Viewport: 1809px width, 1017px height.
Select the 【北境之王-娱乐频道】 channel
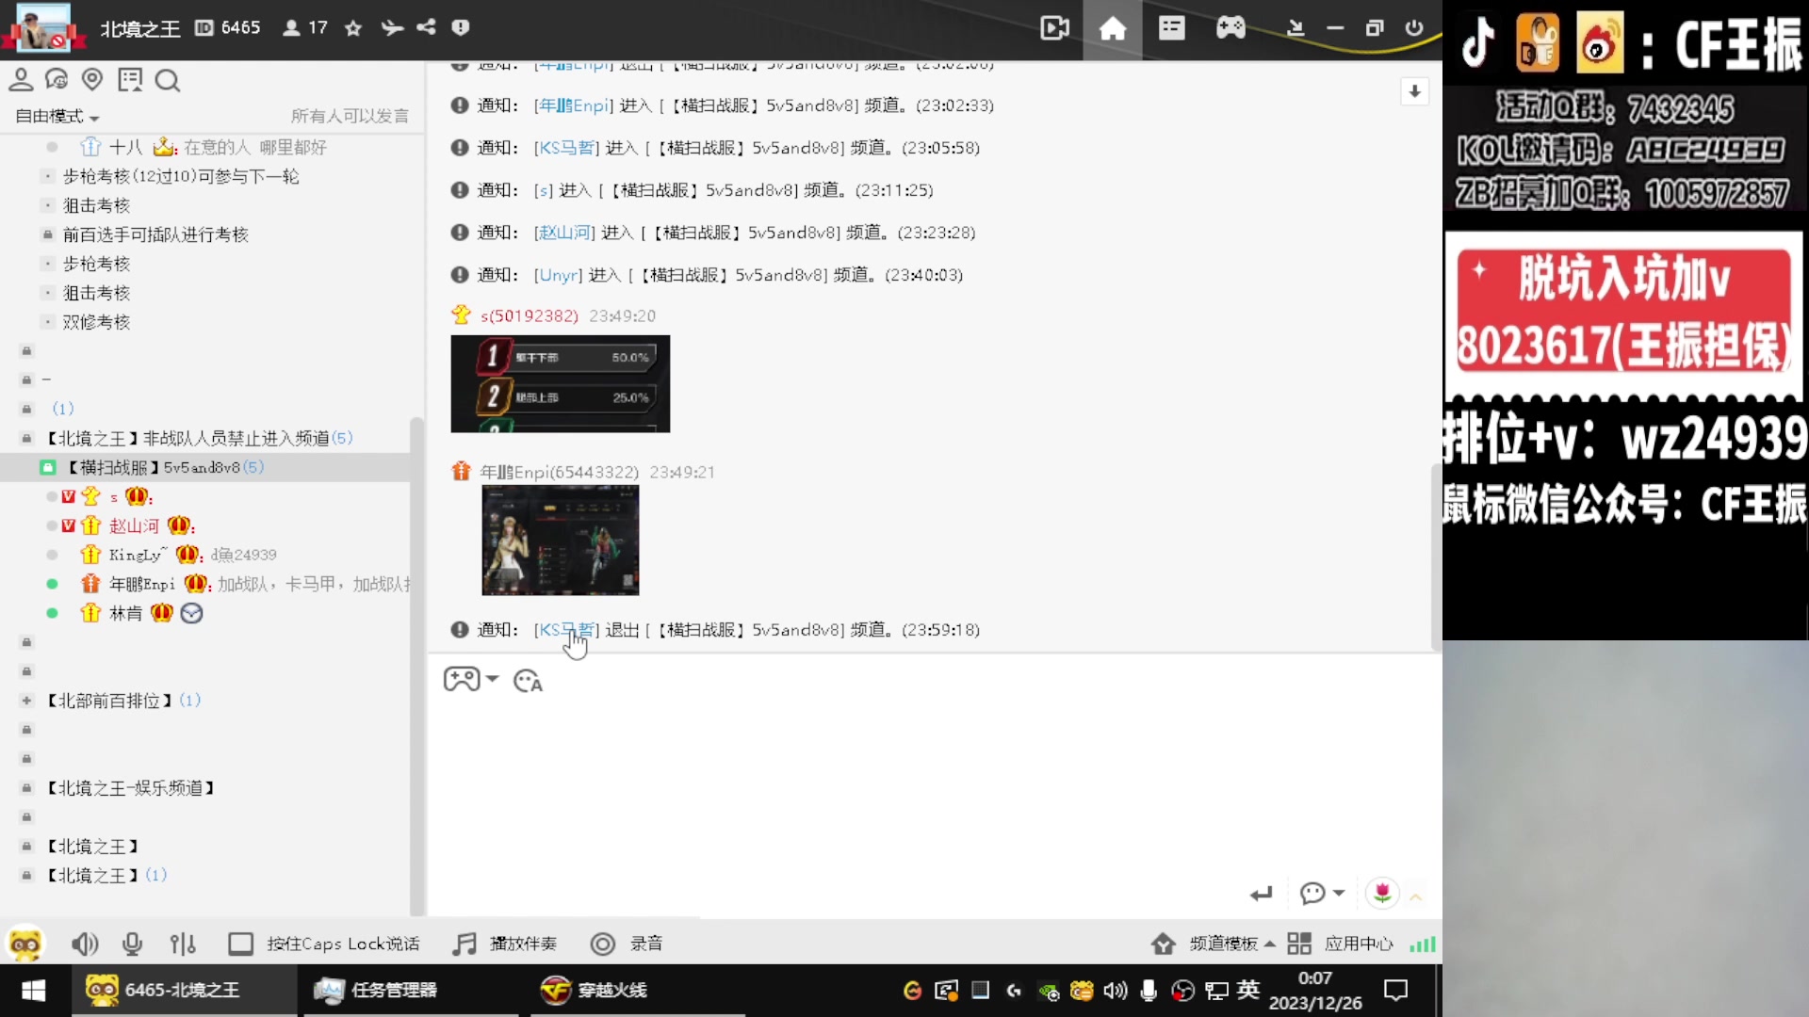(x=131, y=788)
